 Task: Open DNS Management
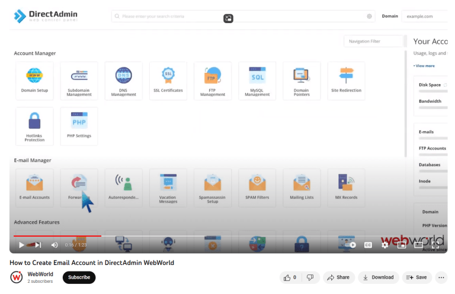coord(124,81)
